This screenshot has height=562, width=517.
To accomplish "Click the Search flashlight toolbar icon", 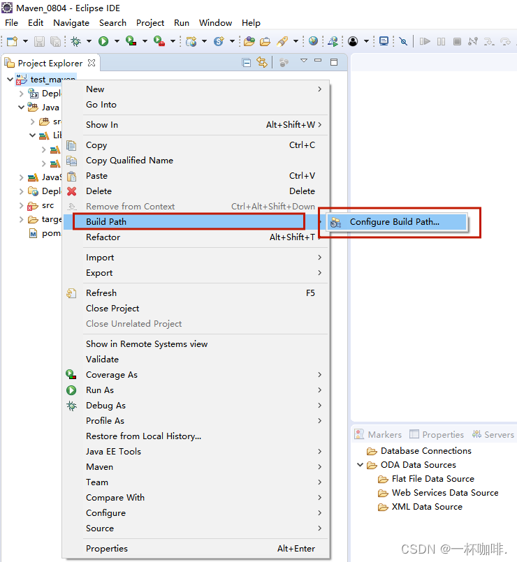I will [282, 42].
